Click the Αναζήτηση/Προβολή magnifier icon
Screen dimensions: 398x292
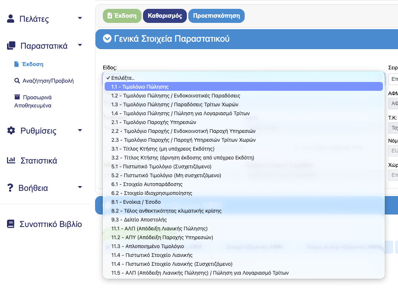click(17, 80)
